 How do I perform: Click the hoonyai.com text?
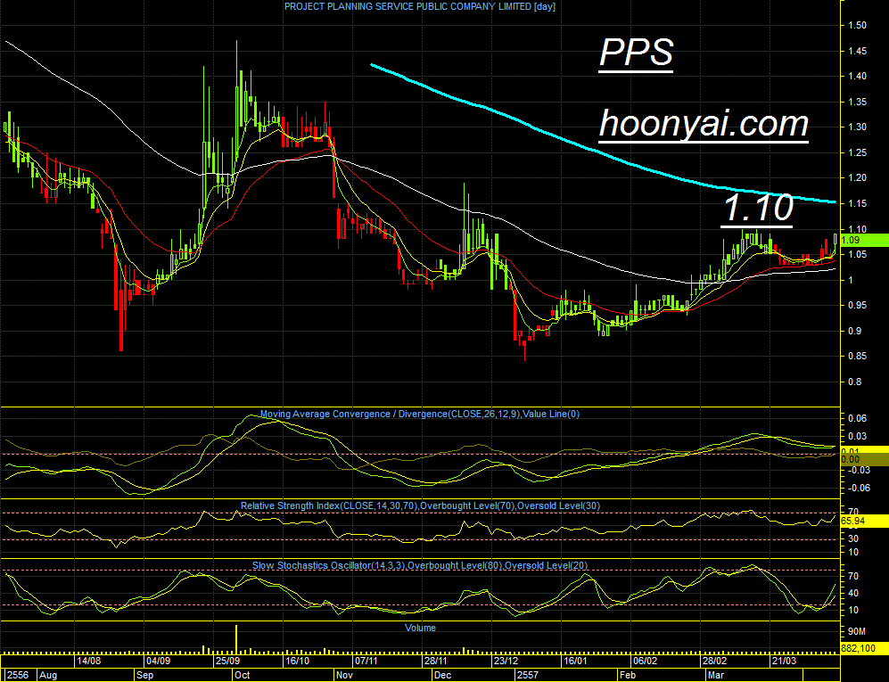704,124
